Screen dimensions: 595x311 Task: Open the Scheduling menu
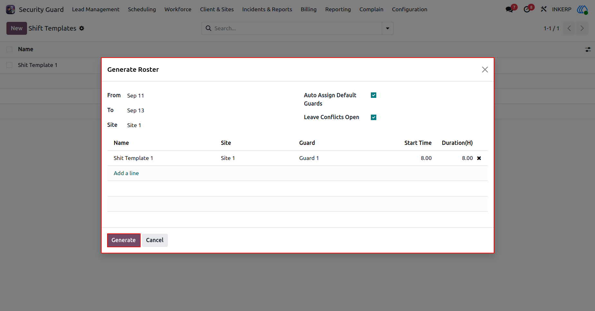tap(142, 9)
